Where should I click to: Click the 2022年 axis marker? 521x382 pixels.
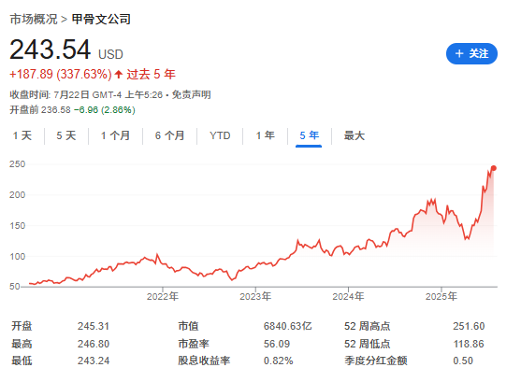(x=163, y=296)
